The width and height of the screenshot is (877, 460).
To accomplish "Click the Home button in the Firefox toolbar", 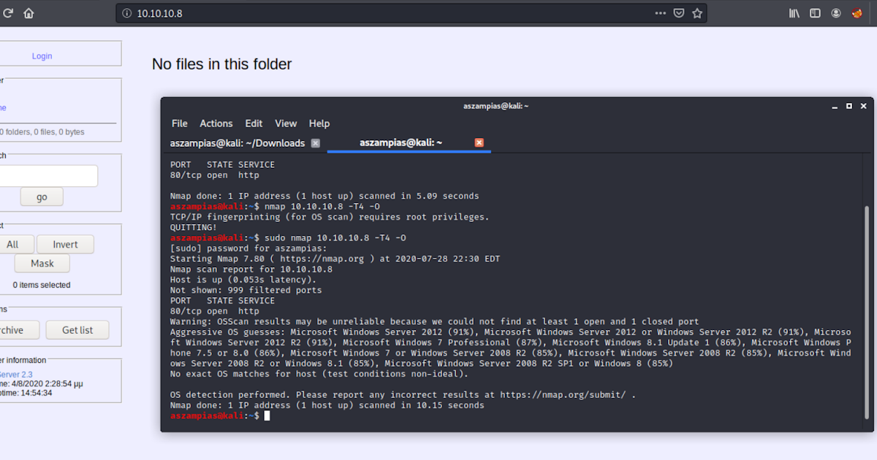I will coord(28,12).
